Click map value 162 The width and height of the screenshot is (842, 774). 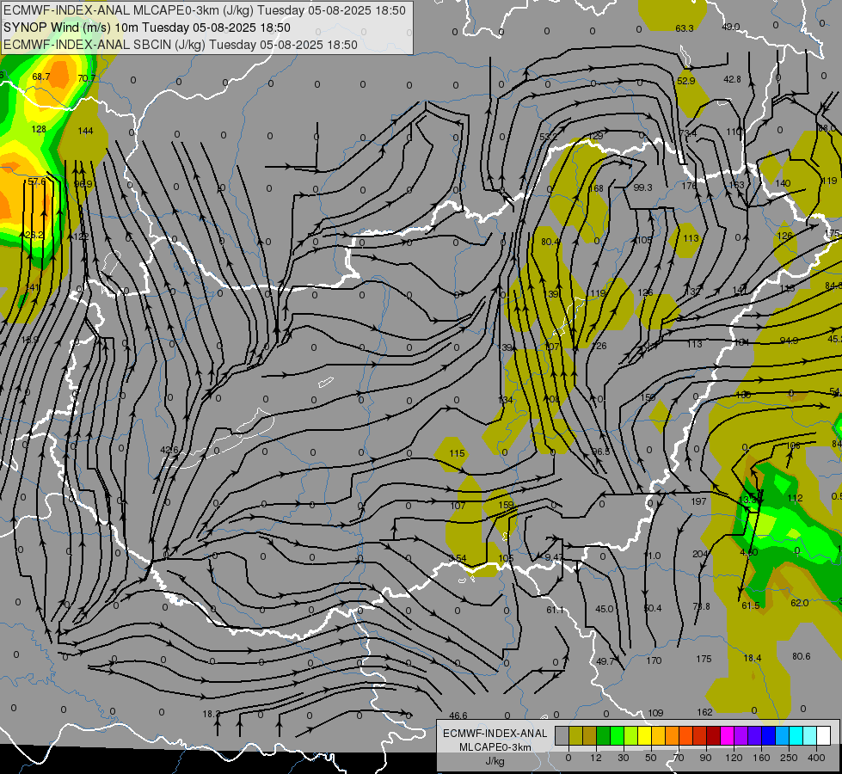pyautogui.click(x=704, y=712)
